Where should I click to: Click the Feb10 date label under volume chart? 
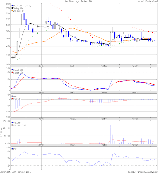104,145
